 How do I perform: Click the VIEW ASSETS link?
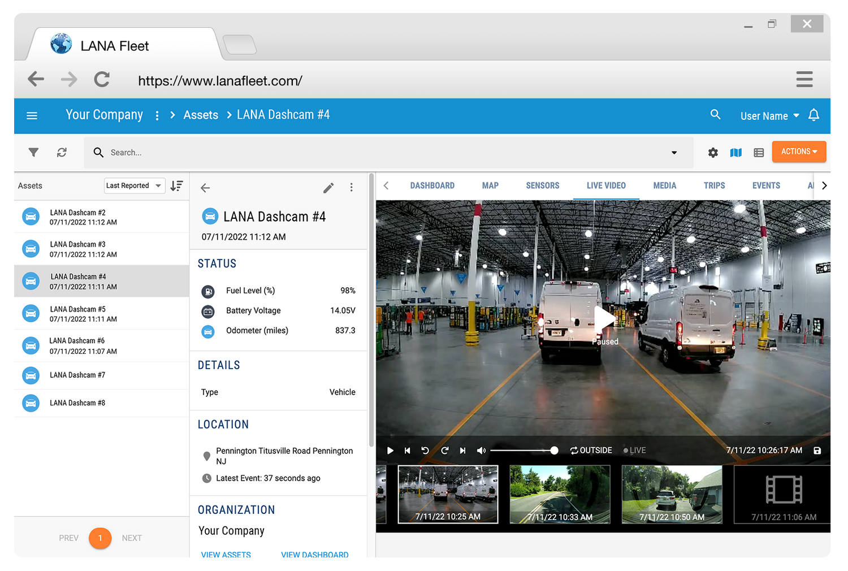click(226, 555)
